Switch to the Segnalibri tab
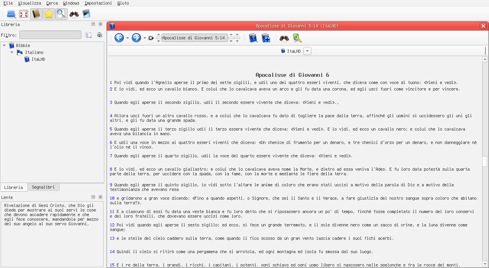This screenshot has width=489, height=268. point(43,187)
